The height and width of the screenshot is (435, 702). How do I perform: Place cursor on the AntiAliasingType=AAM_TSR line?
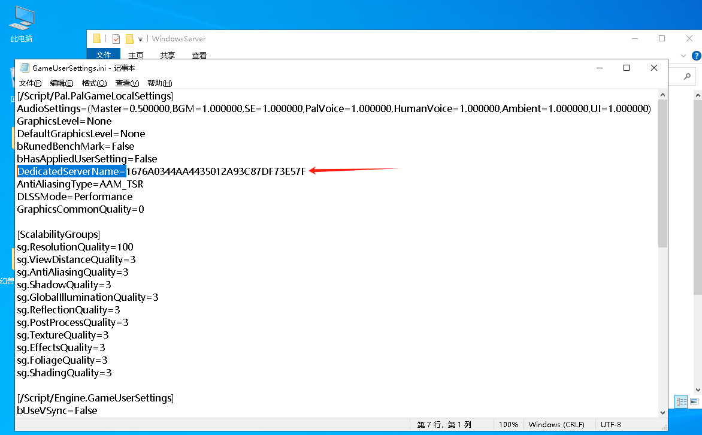coord(80,184)
